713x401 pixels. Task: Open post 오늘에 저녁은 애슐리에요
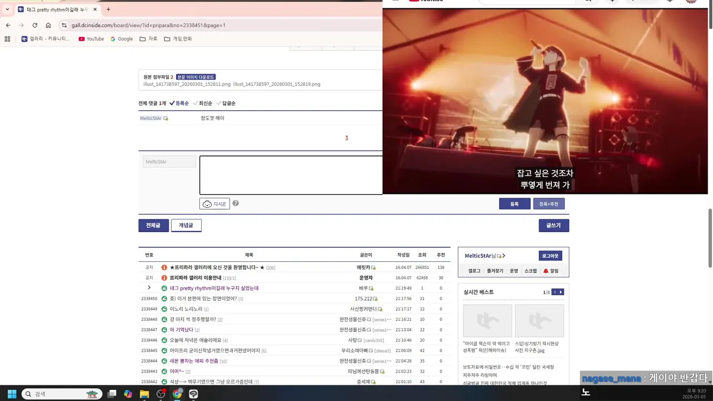coord(196,340)
